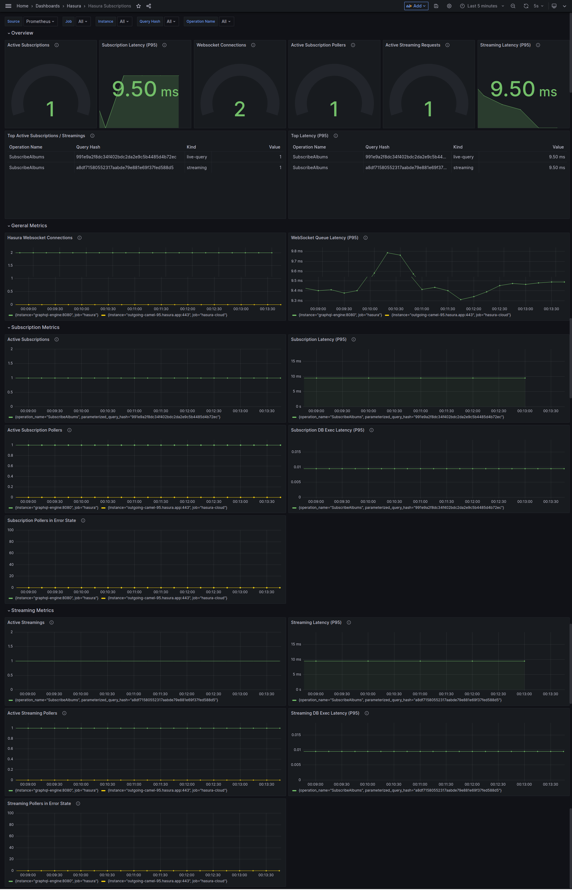The width and height of the screenshot is (572, 890).
Task: Show info for Active Streaming Requests panel
Action: 447,45
